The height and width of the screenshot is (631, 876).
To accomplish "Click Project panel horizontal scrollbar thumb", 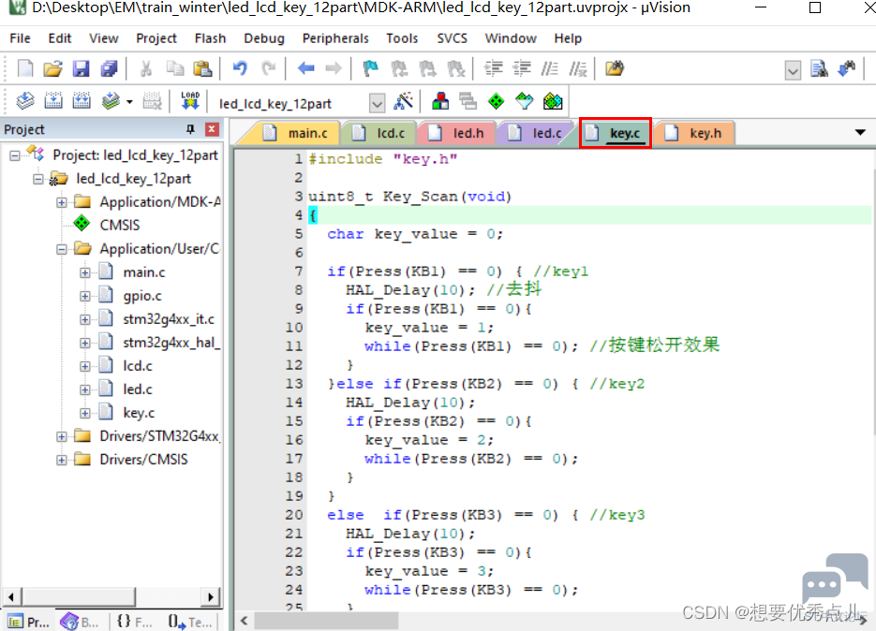I will pos(79,596).
